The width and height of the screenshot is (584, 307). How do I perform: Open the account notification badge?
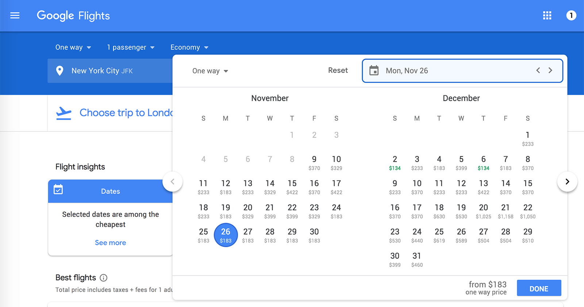pyautogui.click(x=571, y=15)
